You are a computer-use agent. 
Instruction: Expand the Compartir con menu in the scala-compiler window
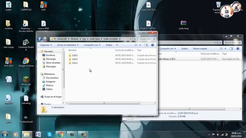(x=92, y=45)
